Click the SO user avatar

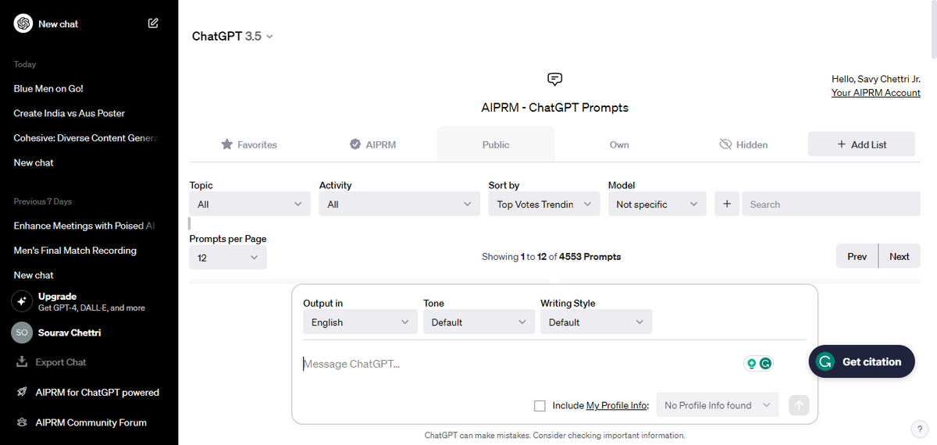(22, 333)
